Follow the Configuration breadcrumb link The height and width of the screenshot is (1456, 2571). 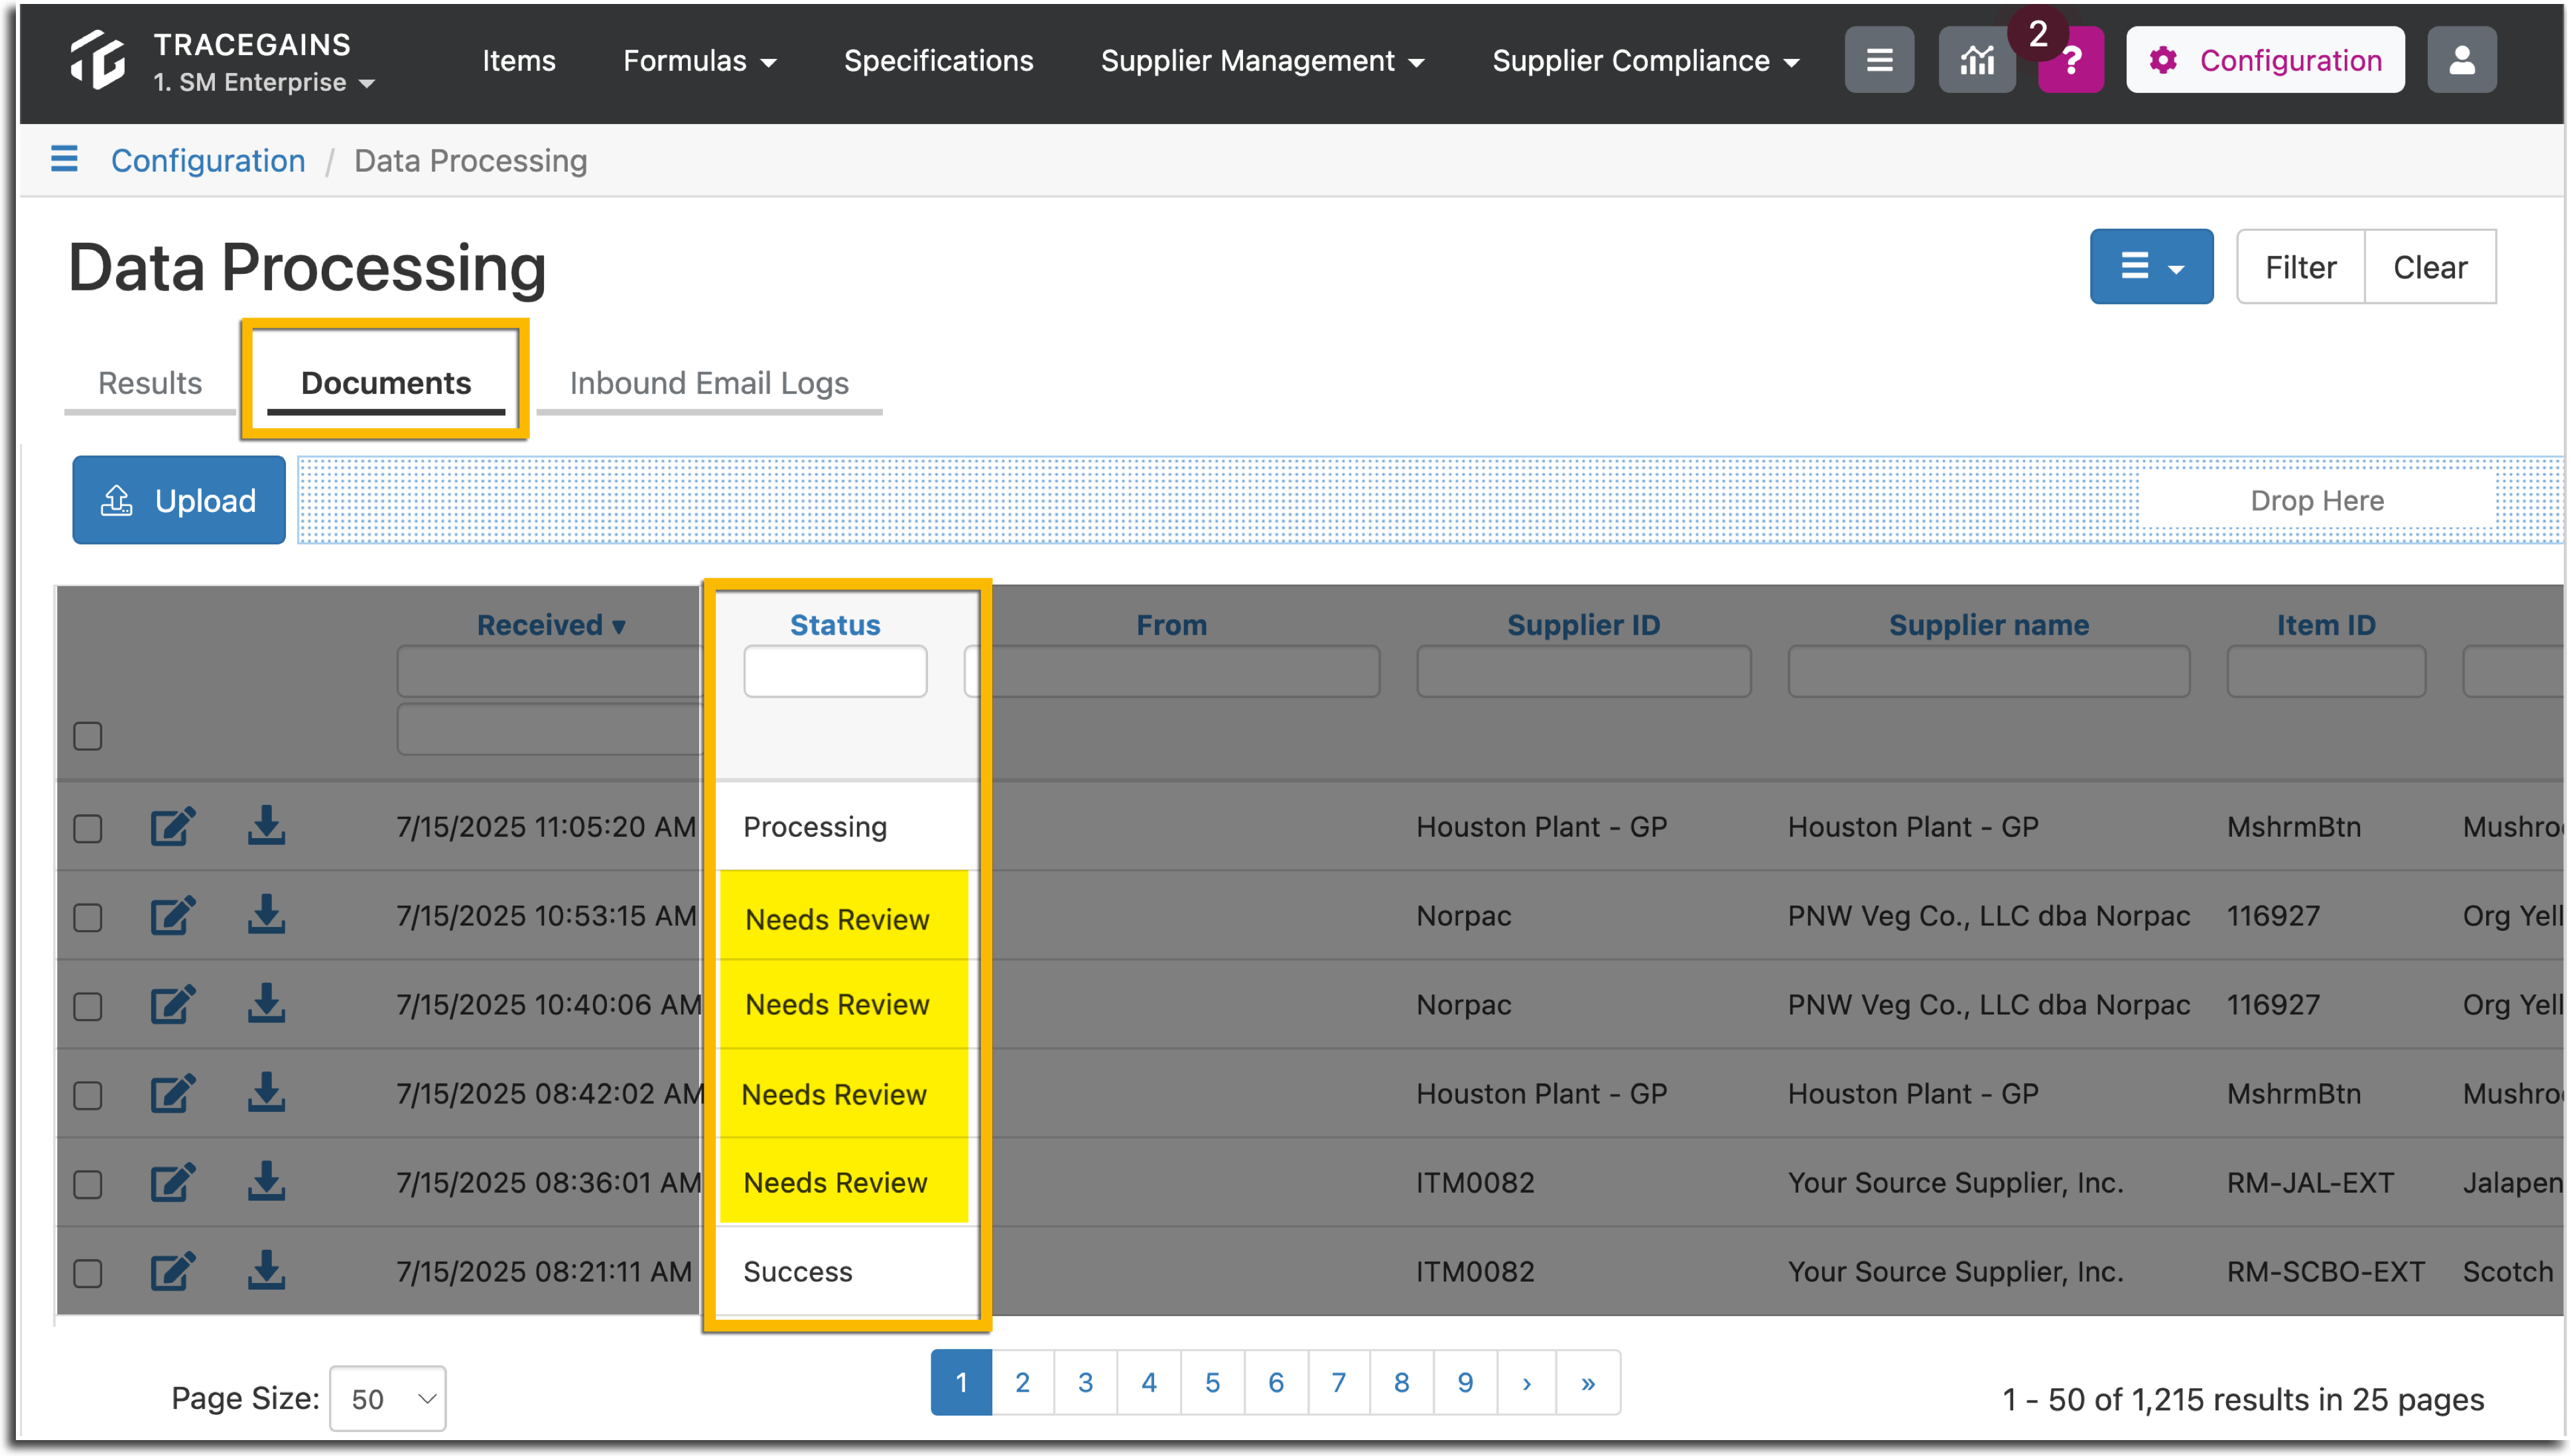coord(208,160)
